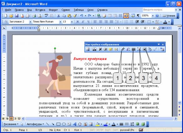183x133 pixels.
Task: Click the Reset Picture icon
Action: [x=162, y=49]
